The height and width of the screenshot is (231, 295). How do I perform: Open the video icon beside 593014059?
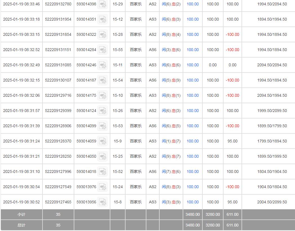pyautogui.click(x=103, y=141)
